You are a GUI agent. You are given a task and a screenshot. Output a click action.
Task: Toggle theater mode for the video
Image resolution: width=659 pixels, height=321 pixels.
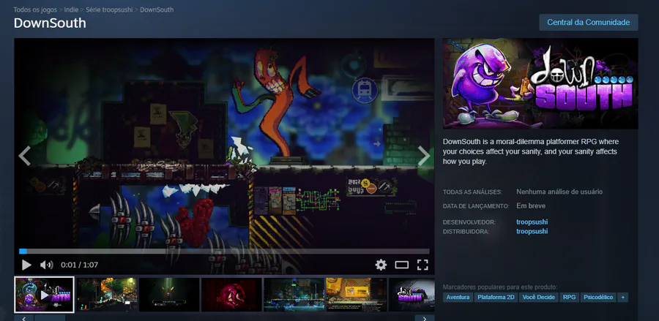(x=402, y=265)
